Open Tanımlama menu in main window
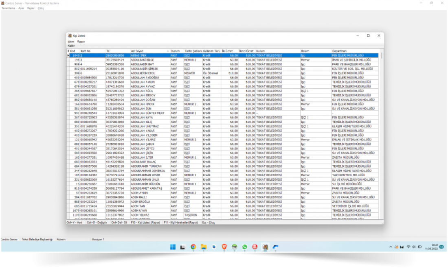Screen dimensions: 448x273 click(x=9, y=8)
